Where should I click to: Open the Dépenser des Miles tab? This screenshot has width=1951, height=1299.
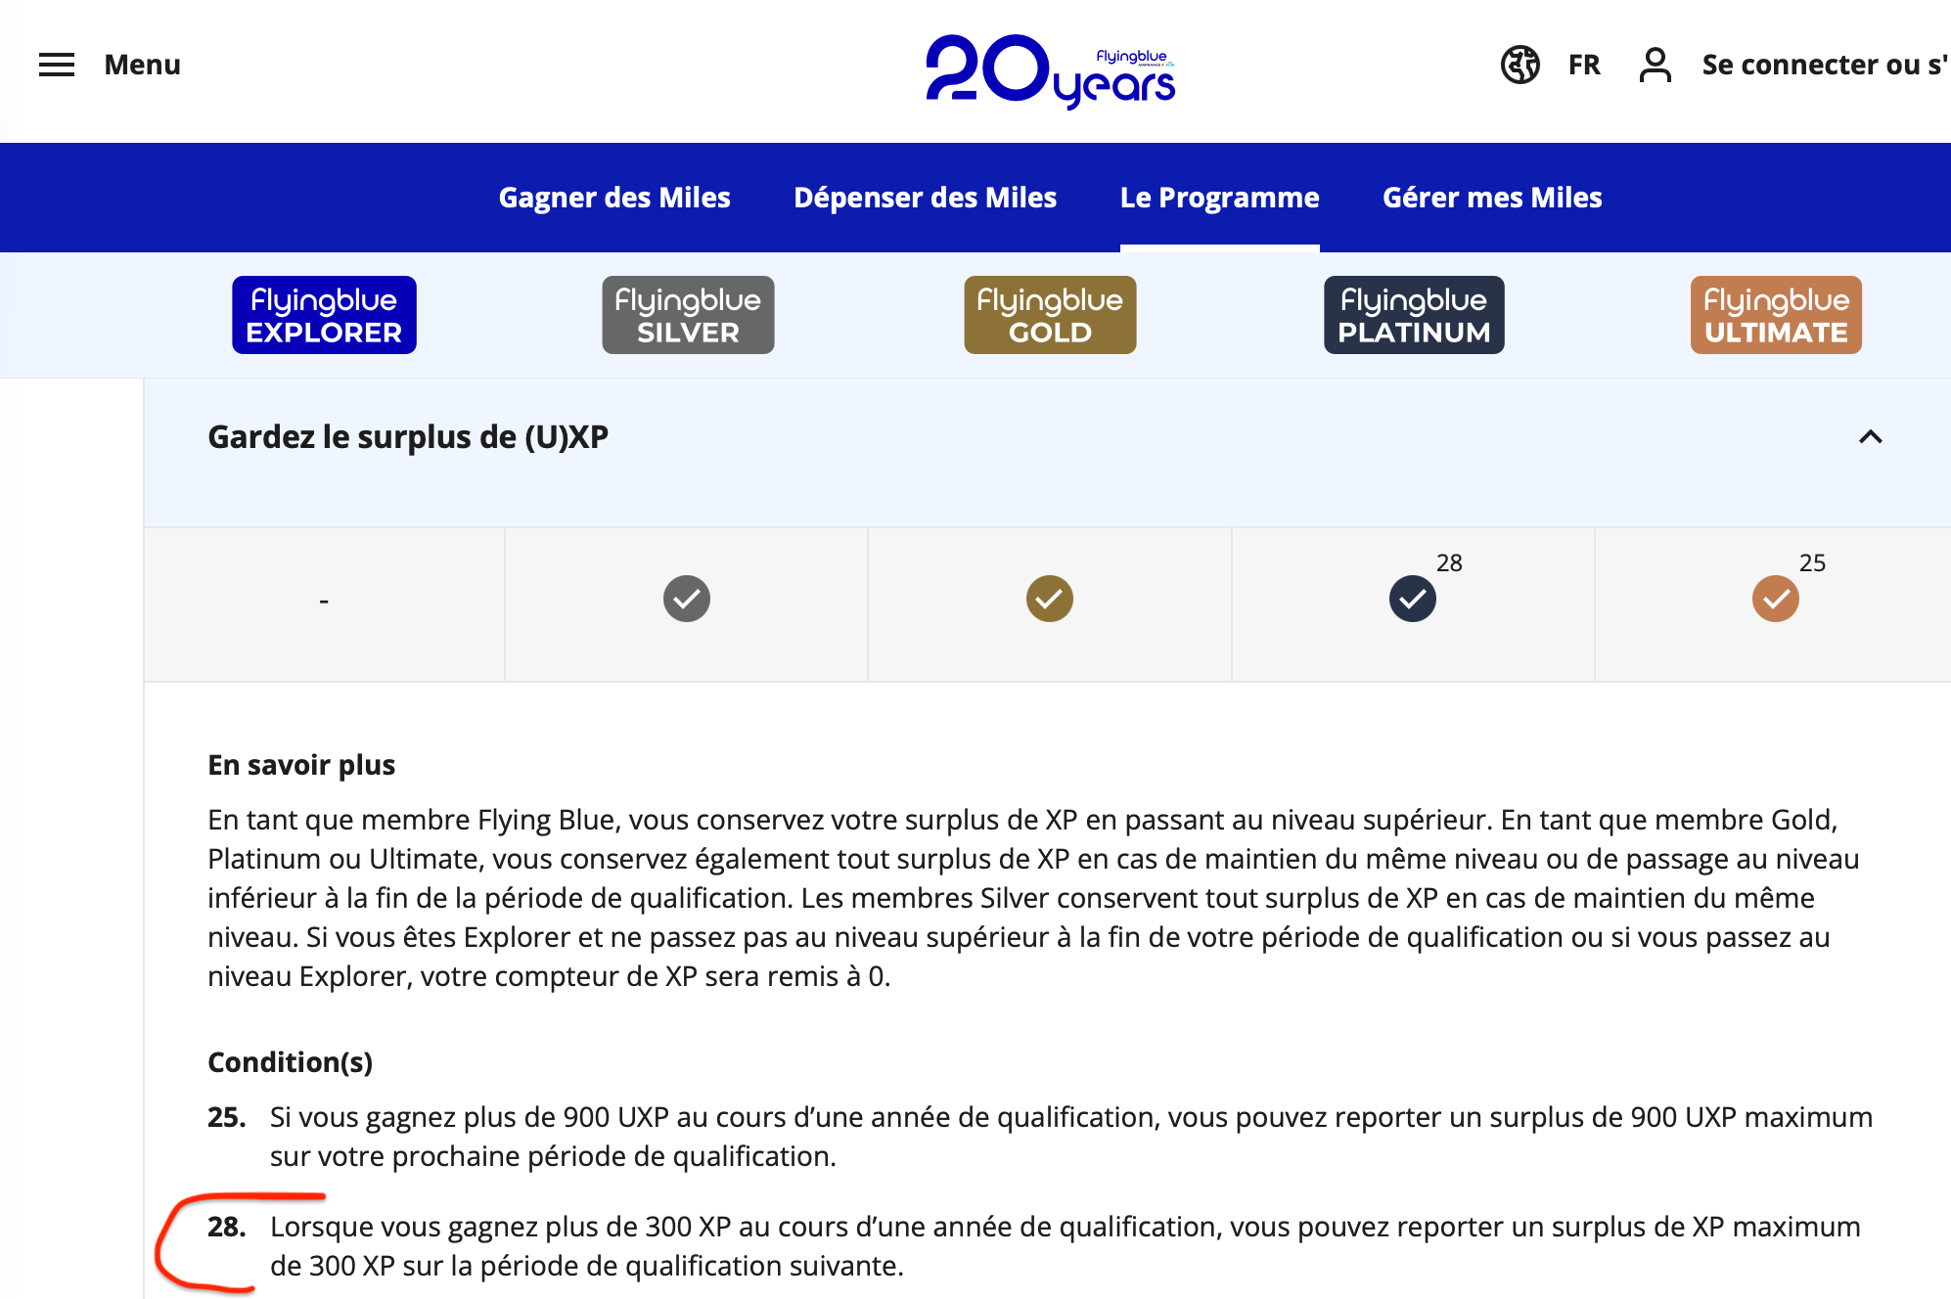coord(925,198)
